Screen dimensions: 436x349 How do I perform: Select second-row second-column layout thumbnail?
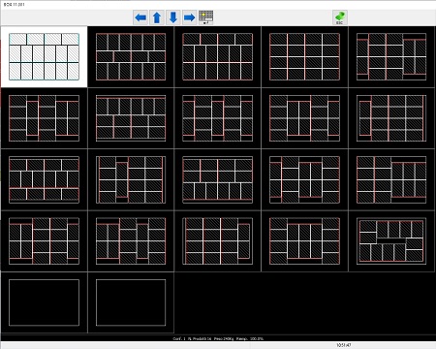coord(131,118)
